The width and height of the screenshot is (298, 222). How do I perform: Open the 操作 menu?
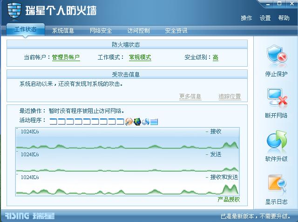pyautogui.click(x=246, y=18)
